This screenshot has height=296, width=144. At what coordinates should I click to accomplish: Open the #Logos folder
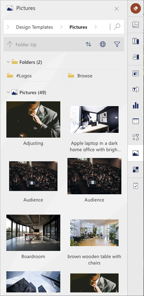(33, 75)
